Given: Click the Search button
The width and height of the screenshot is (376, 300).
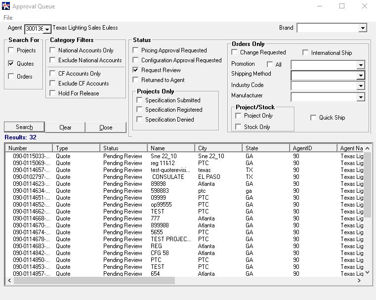Looking at the screenshot, I should pos(24,127).
